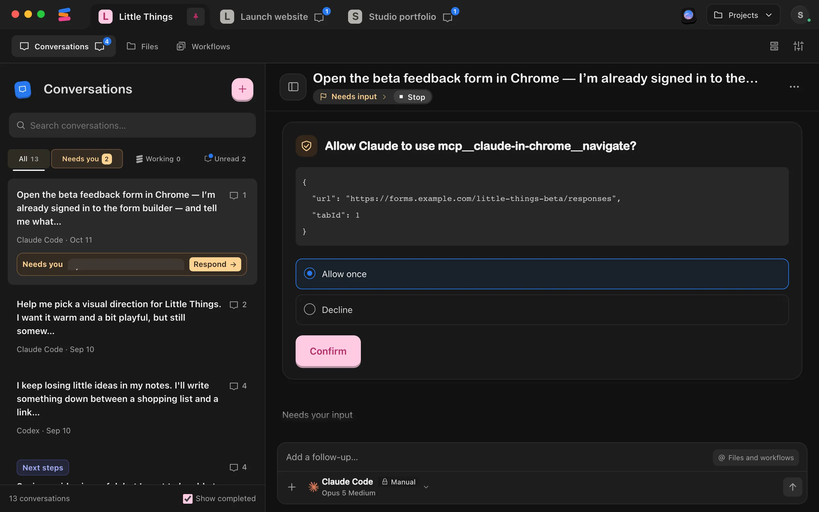This screenshot has height=512, width=819.
Task: Click the Files and workflows button
Action: pos(756,458)
